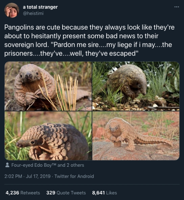Image resolution: width=184 pixels, height=200 pixels.
Task: View tagged users Four-eyed Edo Boy and 2 others
Action: click(48, 165)
